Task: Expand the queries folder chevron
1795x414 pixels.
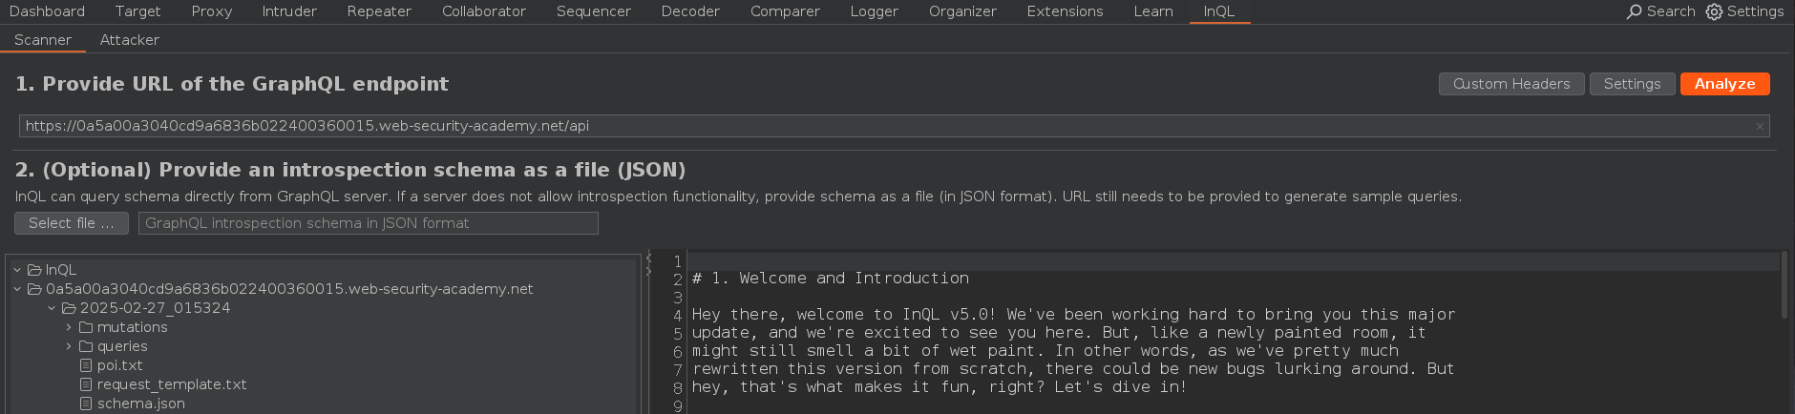Action: click(x=69, y=346)
